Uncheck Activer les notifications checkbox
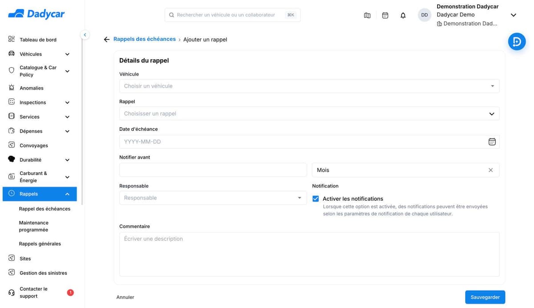This screenshot has width=534, height=308. [x=316, y=199]
